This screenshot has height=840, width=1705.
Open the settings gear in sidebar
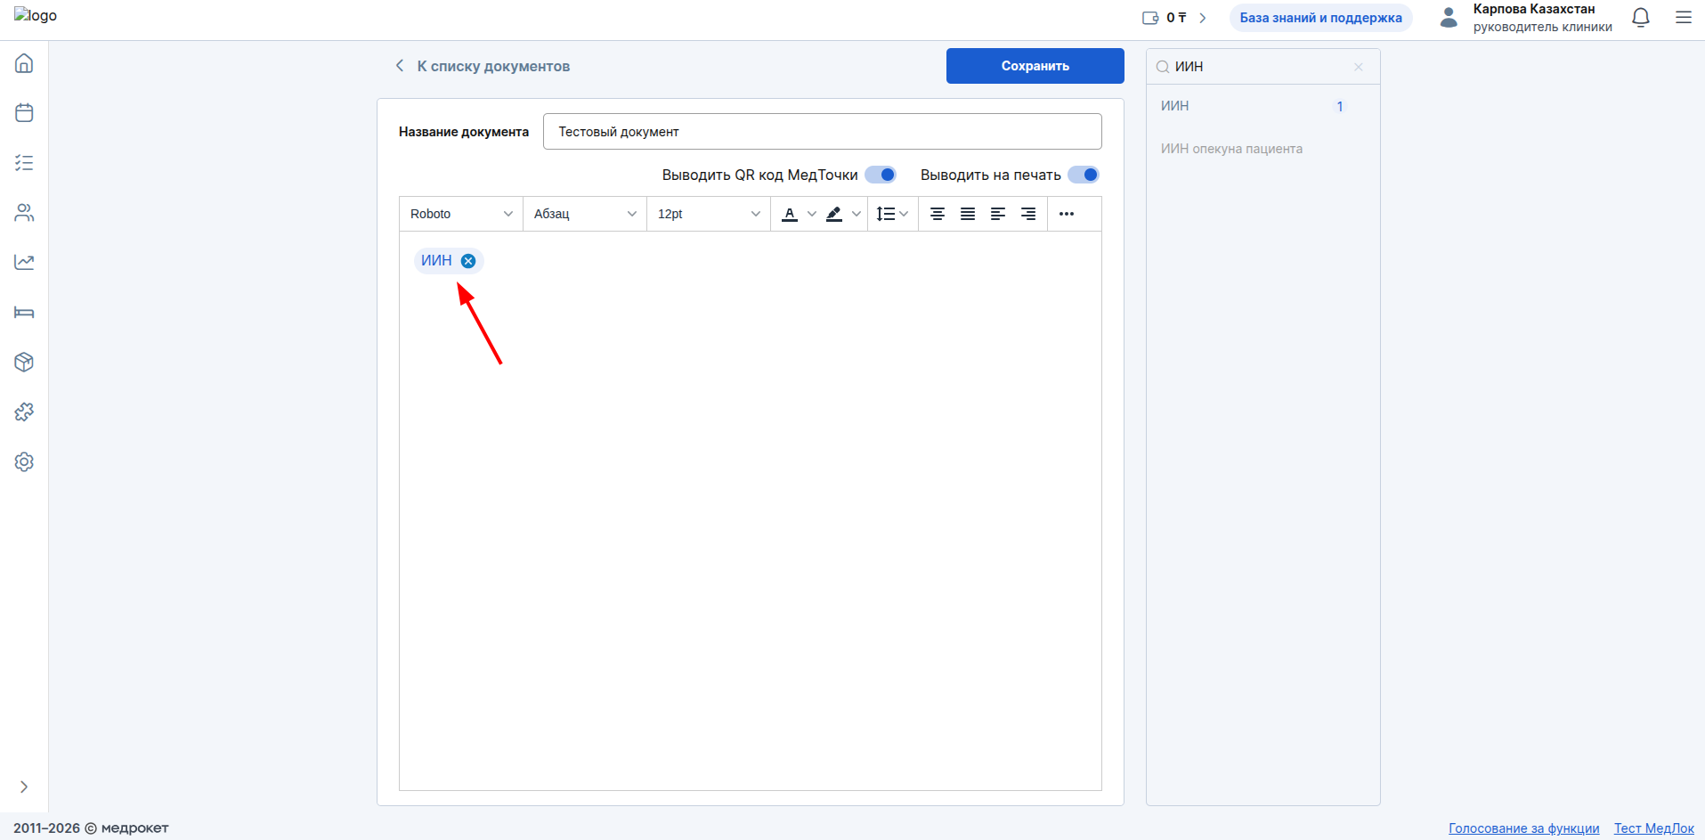coord(24,462)
